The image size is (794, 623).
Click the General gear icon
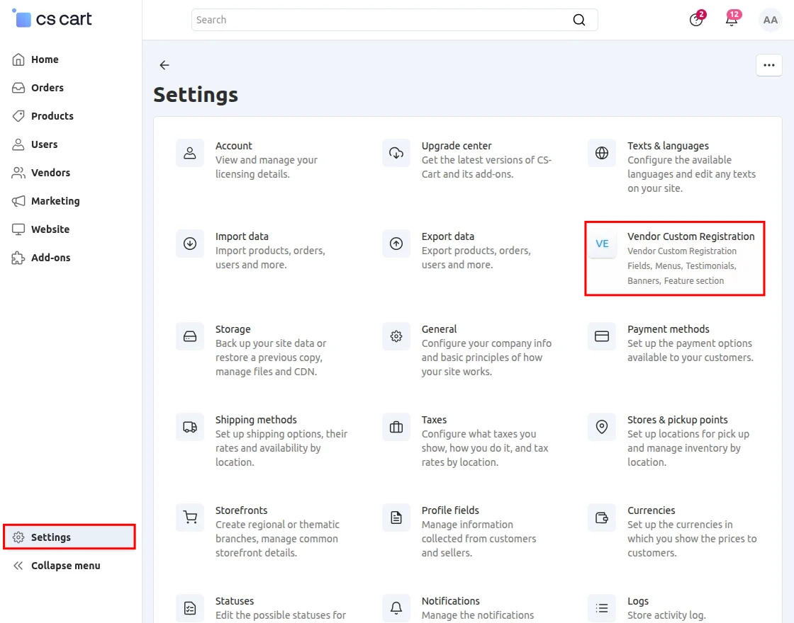(396, 336)
